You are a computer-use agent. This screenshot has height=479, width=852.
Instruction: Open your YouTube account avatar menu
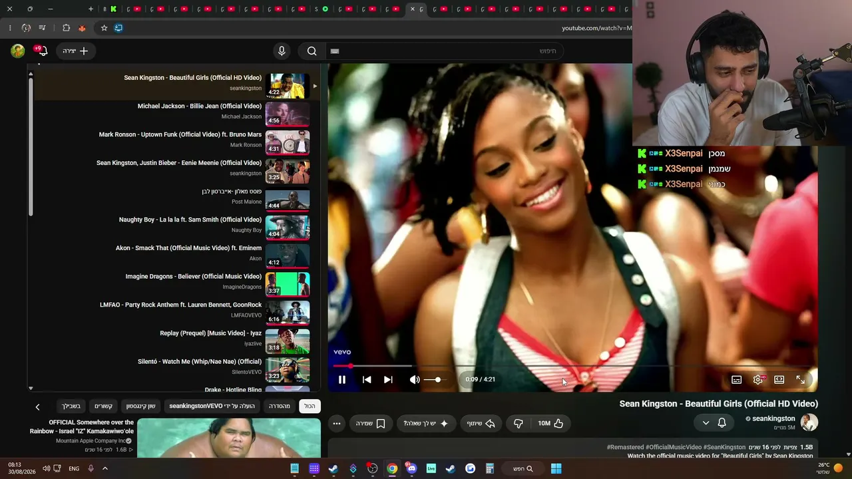[18, 51]
